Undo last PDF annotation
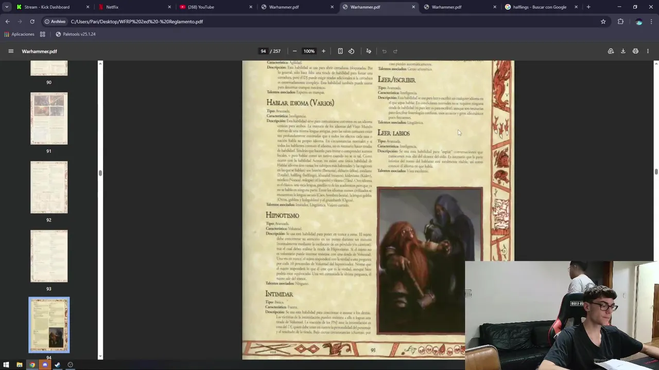This screenshot has height=370, width=659. click(384, 51)
